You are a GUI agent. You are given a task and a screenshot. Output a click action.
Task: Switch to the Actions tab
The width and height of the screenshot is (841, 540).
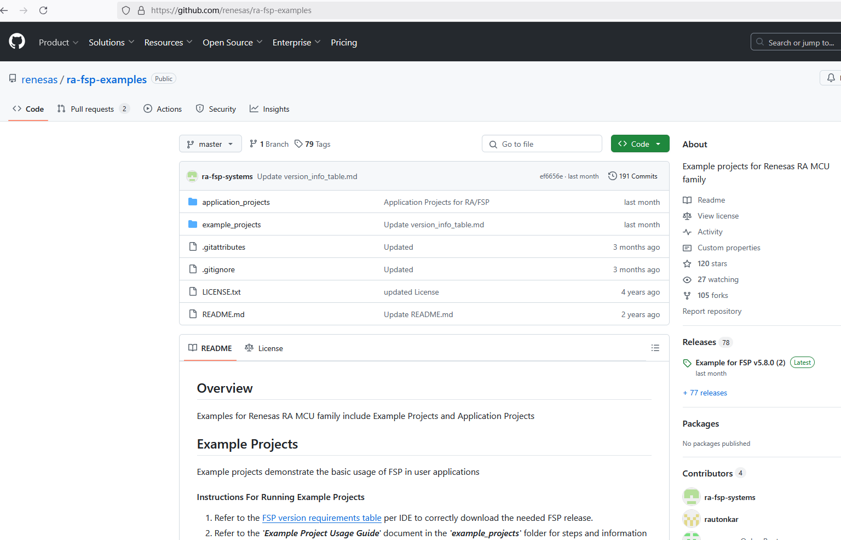coord(163,109)
